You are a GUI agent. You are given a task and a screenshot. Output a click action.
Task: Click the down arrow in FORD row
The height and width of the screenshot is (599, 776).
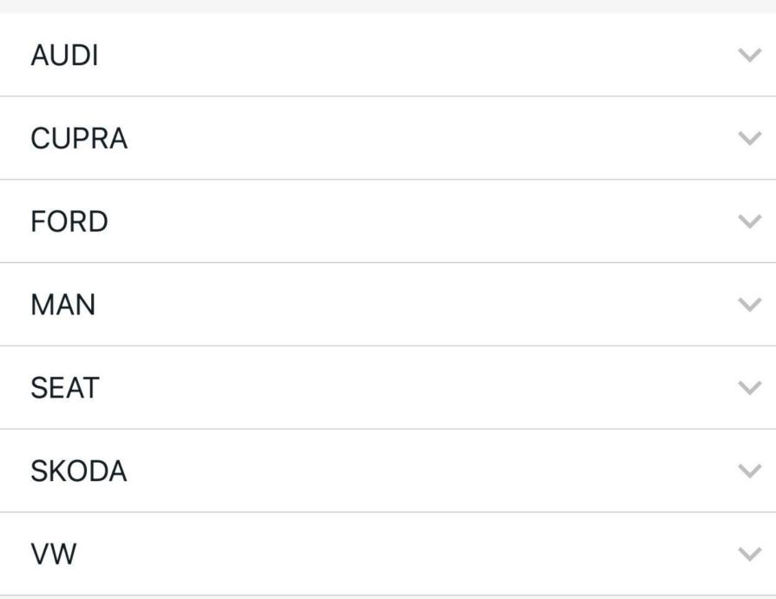pyautogui.click(x=748, y=221)
